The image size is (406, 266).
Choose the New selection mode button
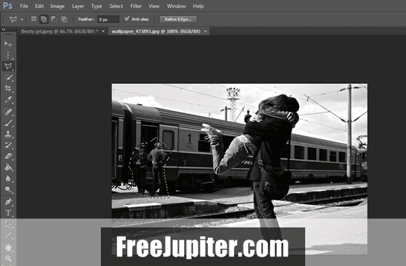pos(34,19)
